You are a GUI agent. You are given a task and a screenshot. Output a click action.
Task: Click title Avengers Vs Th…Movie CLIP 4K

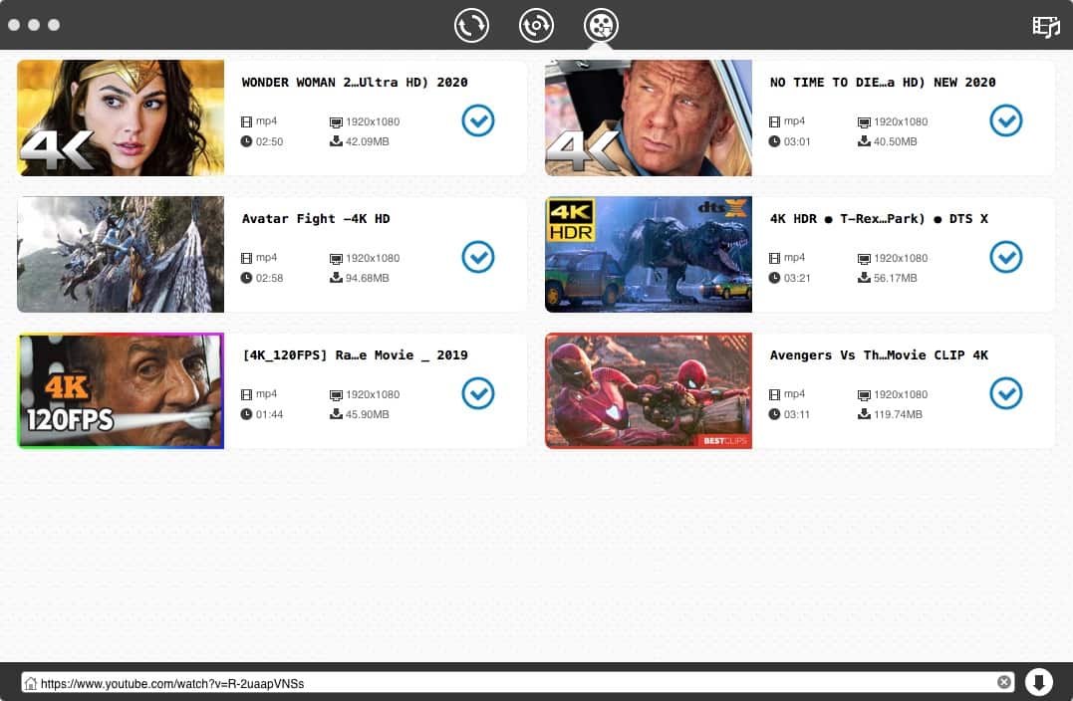pos(879,354)
